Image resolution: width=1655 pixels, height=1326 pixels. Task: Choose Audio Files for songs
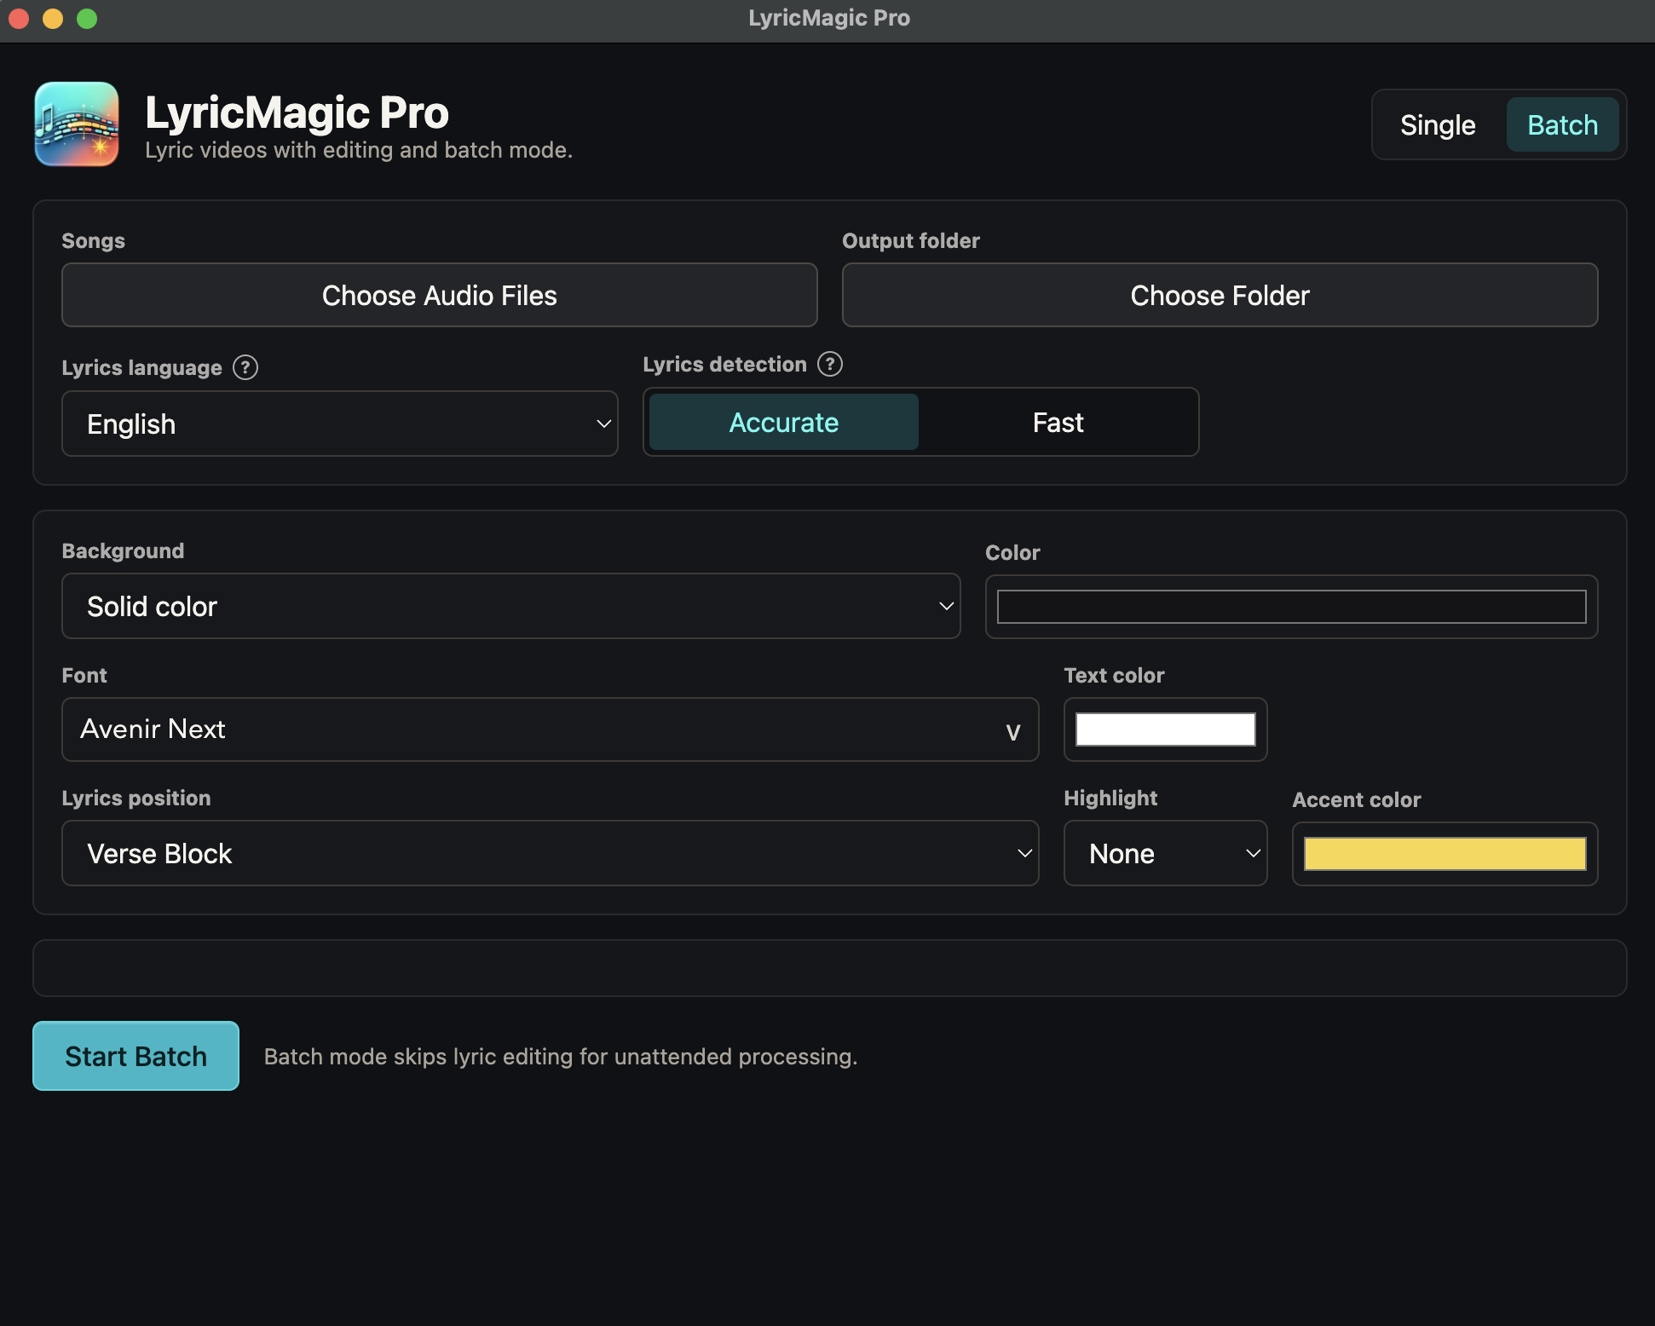click(440, 295)
